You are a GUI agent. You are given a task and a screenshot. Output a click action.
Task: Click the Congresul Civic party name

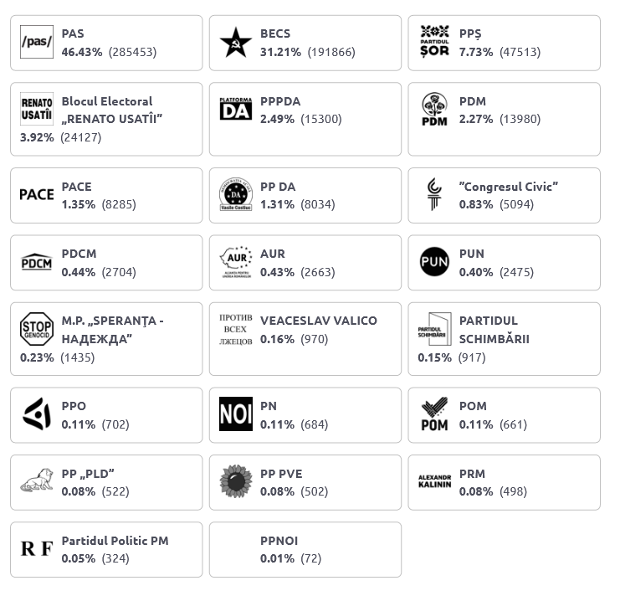(509, 187)
